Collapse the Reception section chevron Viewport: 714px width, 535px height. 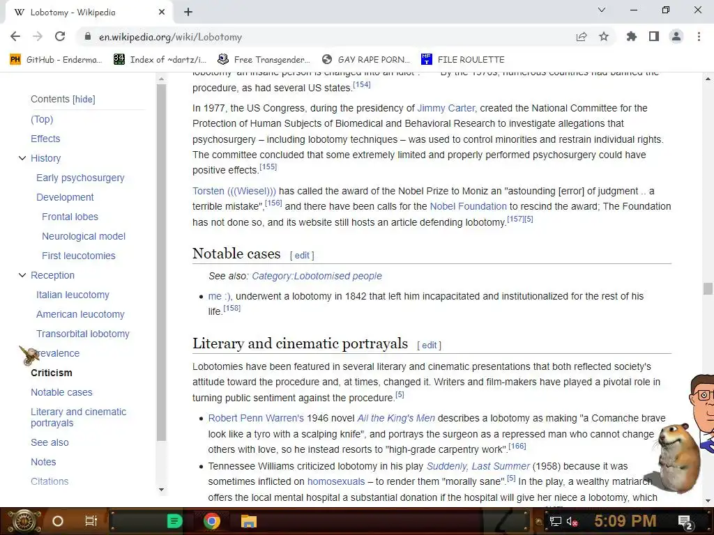point(22,275)
